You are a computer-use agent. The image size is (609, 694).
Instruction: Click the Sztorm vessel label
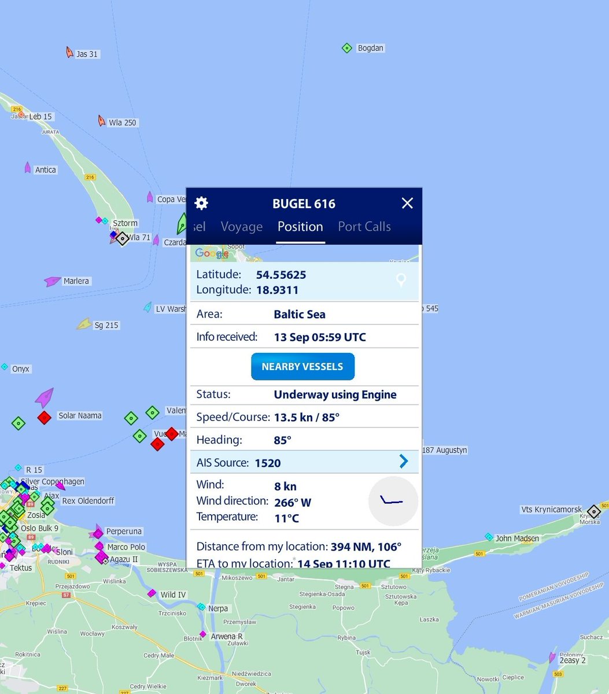(x=125, y=223)
